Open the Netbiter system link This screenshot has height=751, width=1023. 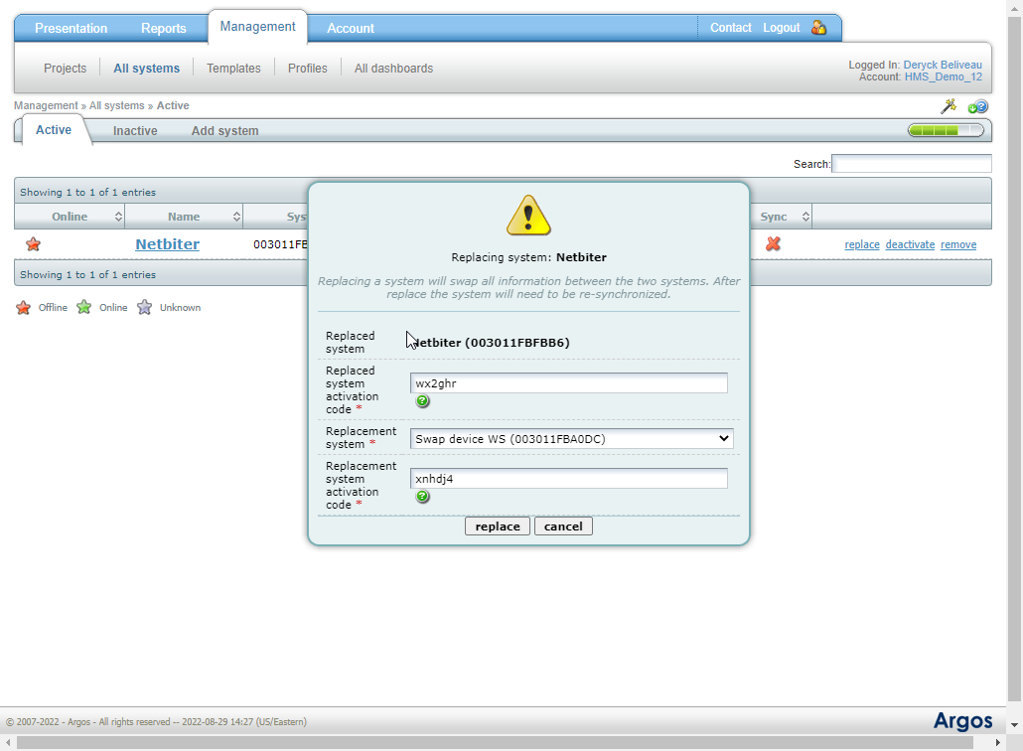tap(168, 244)
